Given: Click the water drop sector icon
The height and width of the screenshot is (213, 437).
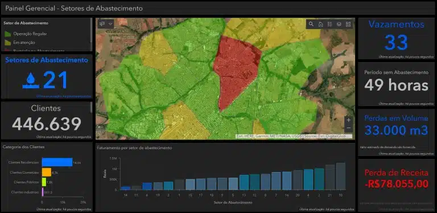Looking at the screenshot, I should coord(31,80).
